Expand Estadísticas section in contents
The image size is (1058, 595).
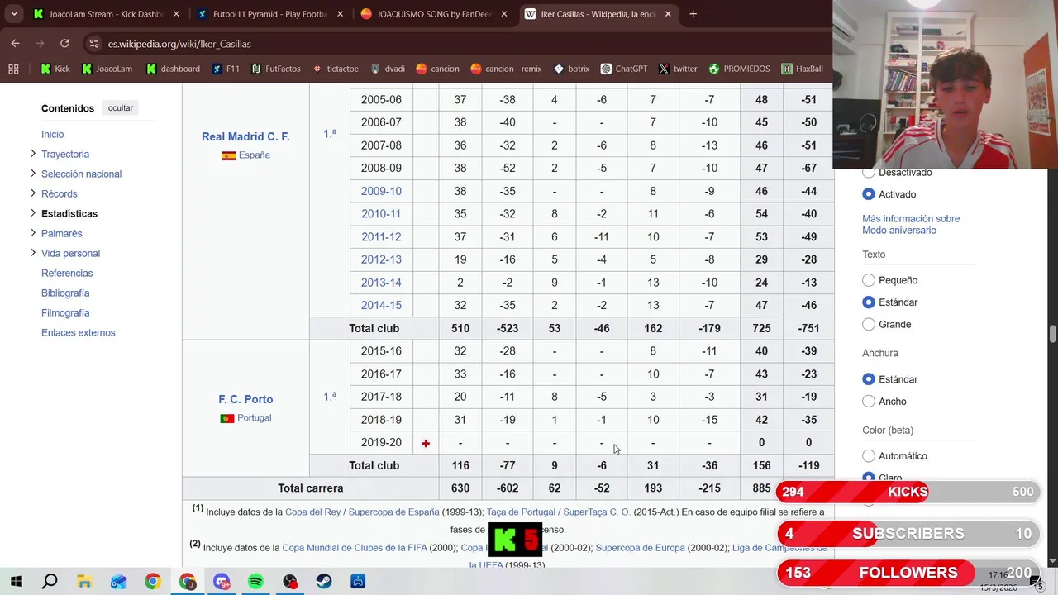coord(33,213)
